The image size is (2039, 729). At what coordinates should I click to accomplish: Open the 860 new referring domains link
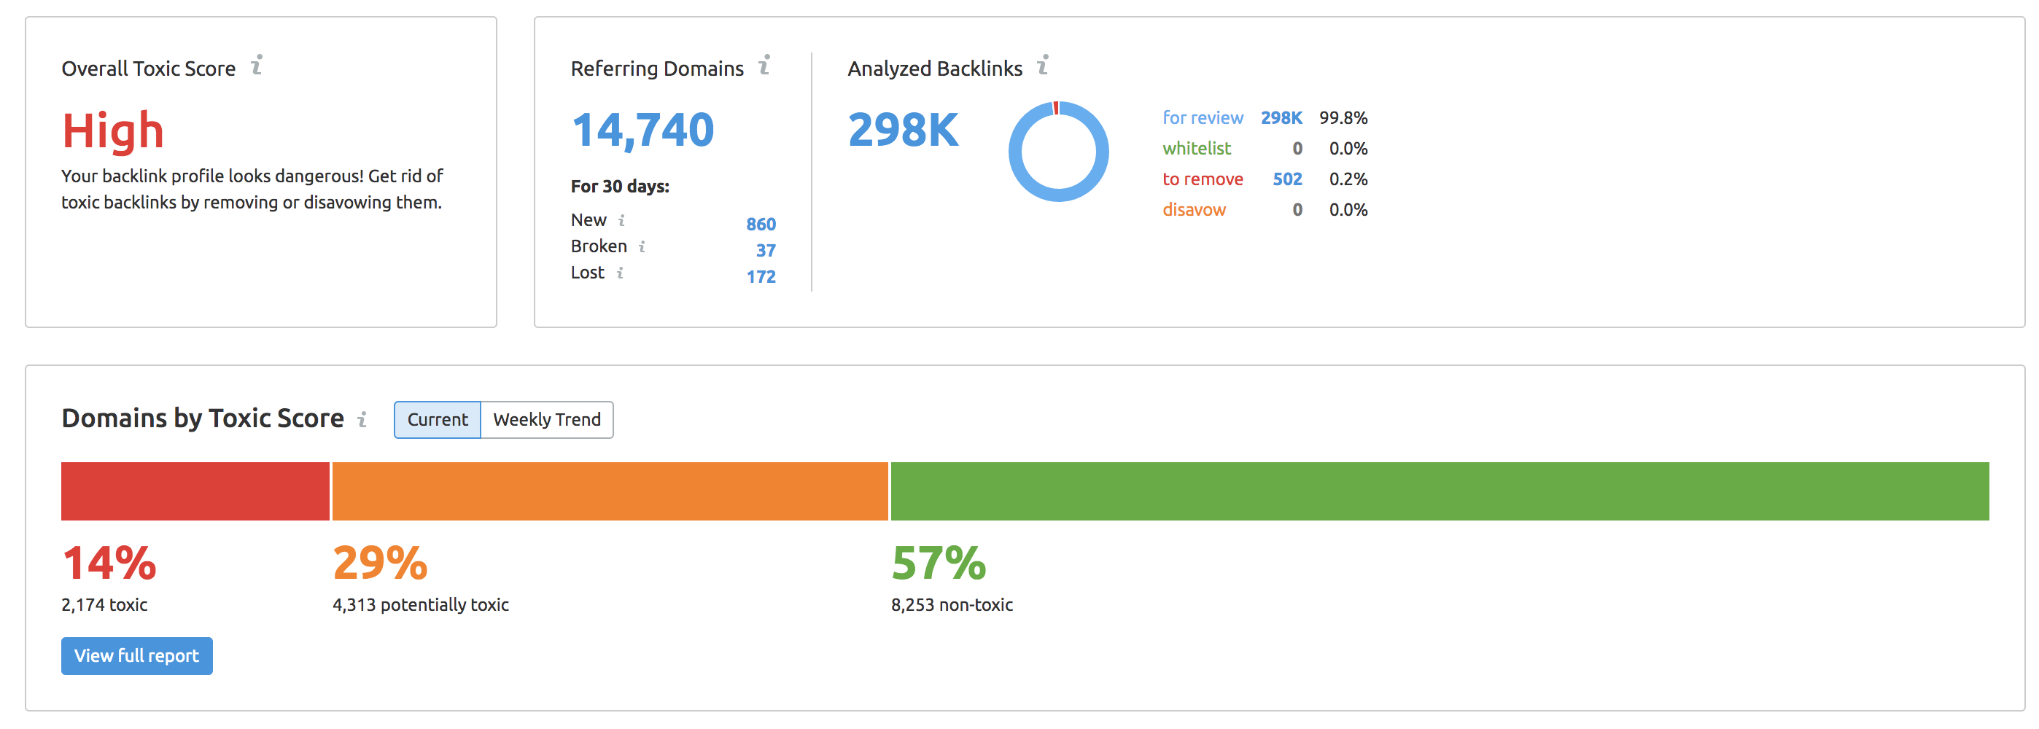tap(760, 224)
